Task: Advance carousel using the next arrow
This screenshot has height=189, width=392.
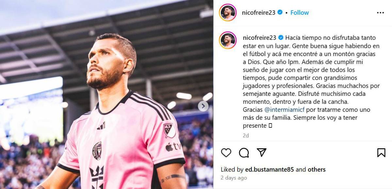Action: (204, 106)
